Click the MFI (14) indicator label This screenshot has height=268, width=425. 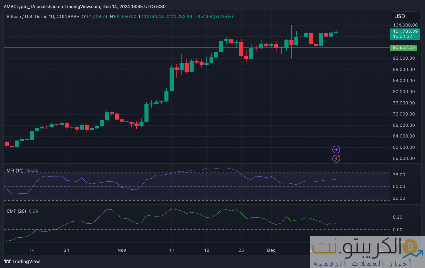coord(15,170)
